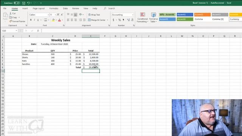
Task: Open Conditional Formatting menu
Action: pos(143,17)
